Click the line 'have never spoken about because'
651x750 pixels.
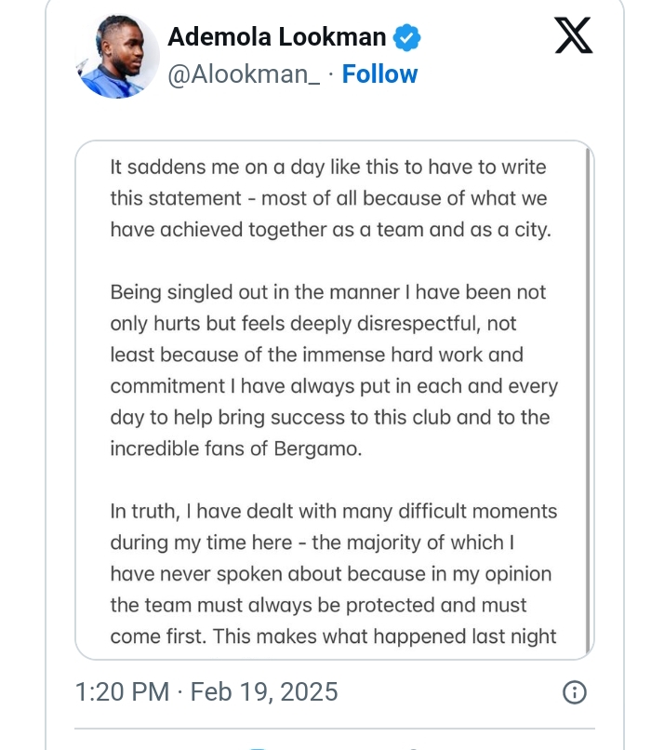pos(331,573)
